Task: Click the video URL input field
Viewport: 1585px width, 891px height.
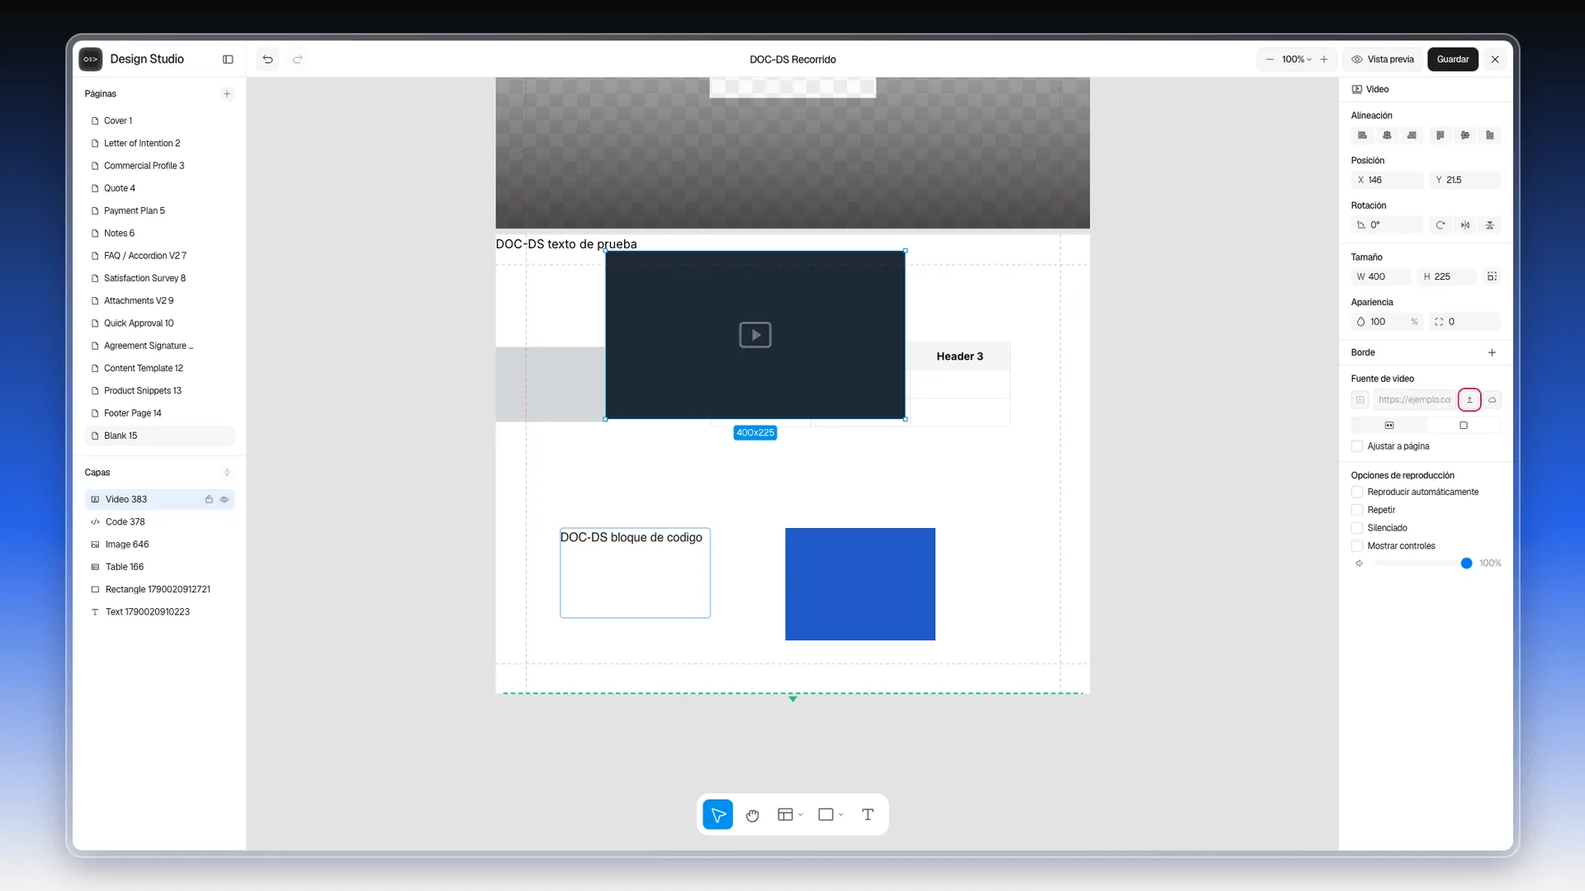Action: coord(1414,400)
